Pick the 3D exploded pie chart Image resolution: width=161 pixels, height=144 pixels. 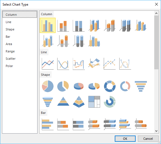94,86
